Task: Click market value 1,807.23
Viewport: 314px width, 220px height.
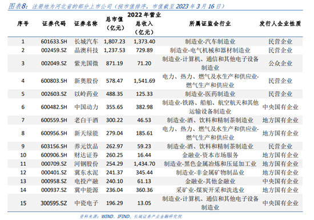Action: [x=114, y=42]
